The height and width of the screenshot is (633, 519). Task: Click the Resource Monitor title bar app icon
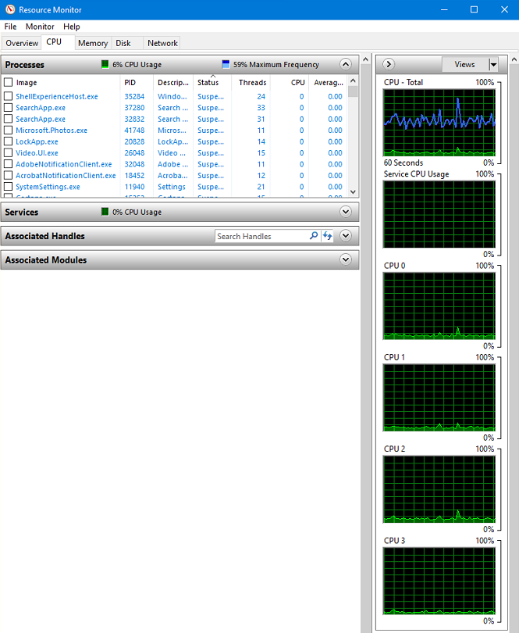[10, 9]
